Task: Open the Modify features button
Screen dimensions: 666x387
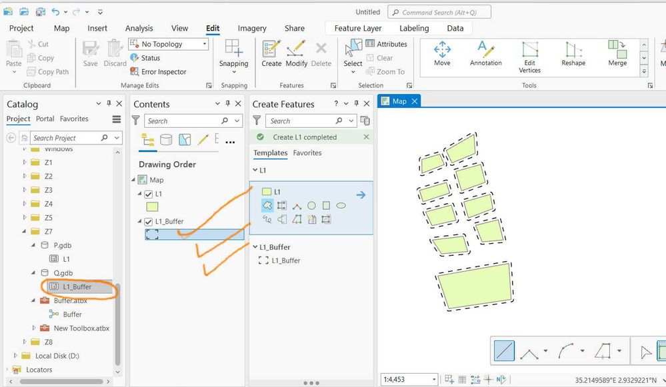Action: (x=297, y=54)
